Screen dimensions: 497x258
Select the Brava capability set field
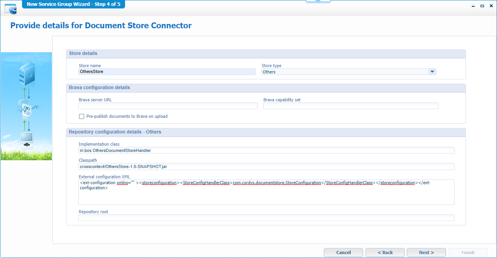coord(350,106)
